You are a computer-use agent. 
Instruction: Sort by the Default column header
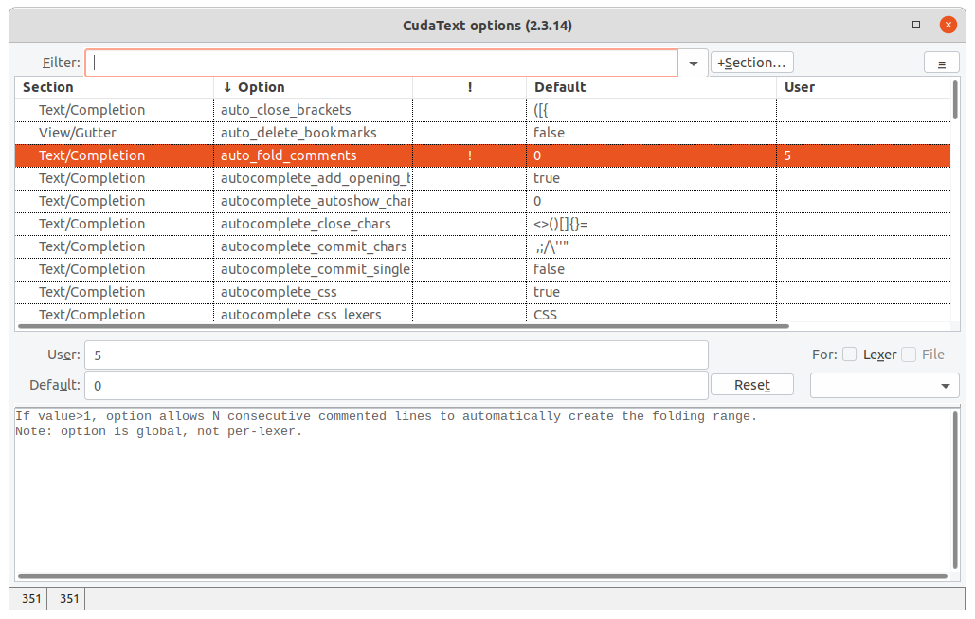pos(651,87)
